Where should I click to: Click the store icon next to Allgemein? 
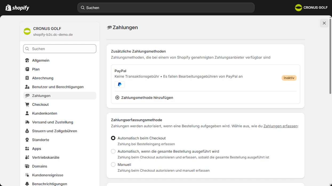pos(27,60)
